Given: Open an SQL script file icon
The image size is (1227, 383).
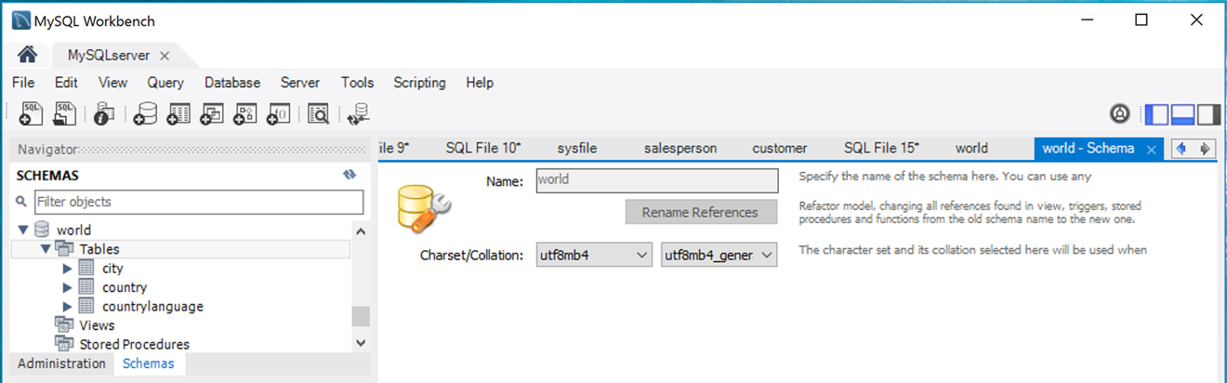Looking at the screenshot, I should click(x=65, y=113).
